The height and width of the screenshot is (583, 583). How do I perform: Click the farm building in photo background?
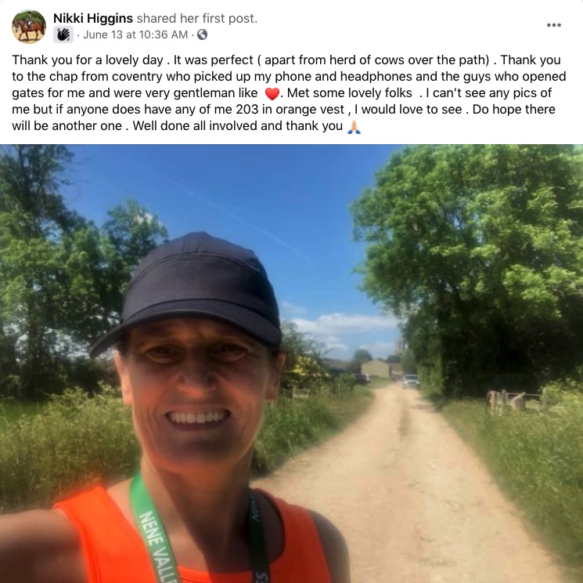[x=376, y=368]
